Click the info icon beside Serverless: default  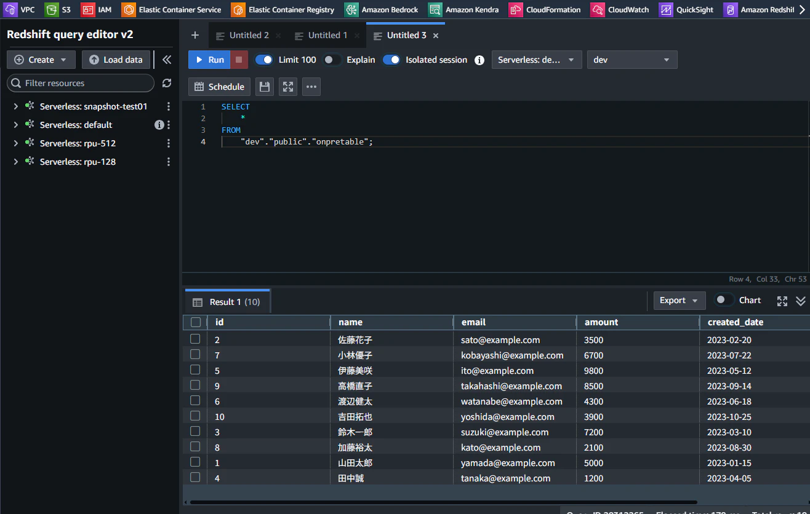pos(159,125)
